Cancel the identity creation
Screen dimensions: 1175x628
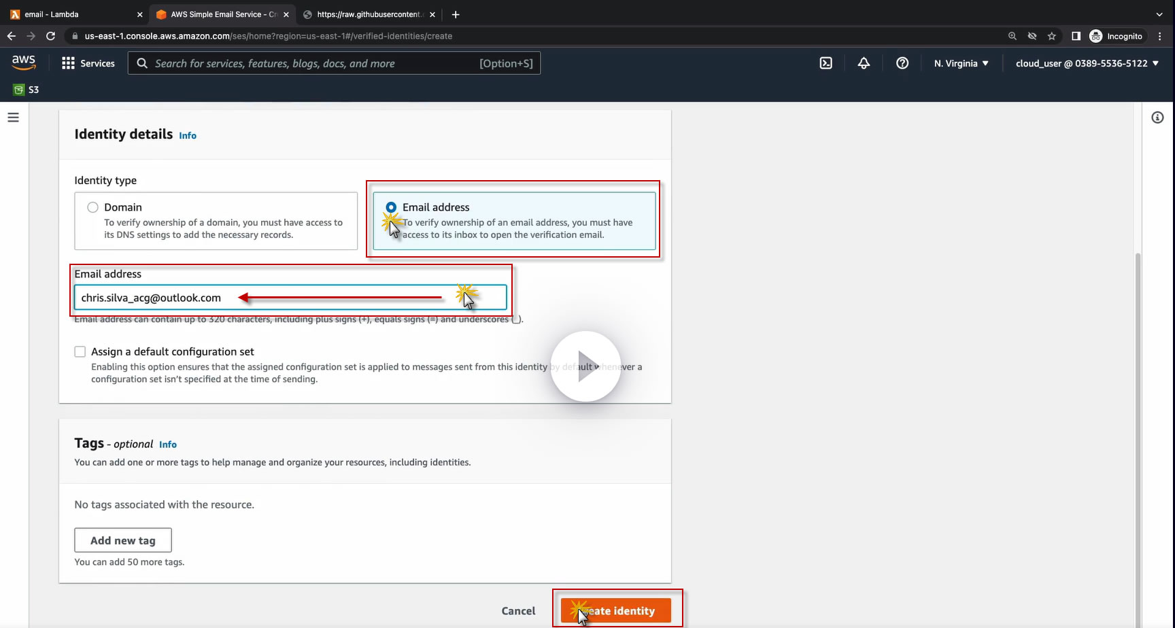518,610
